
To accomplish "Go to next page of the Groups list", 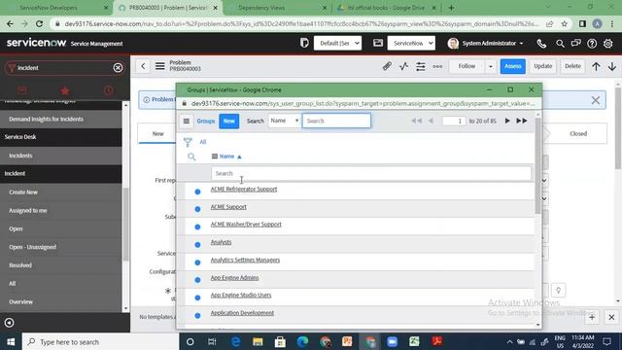I will [507, 121].
